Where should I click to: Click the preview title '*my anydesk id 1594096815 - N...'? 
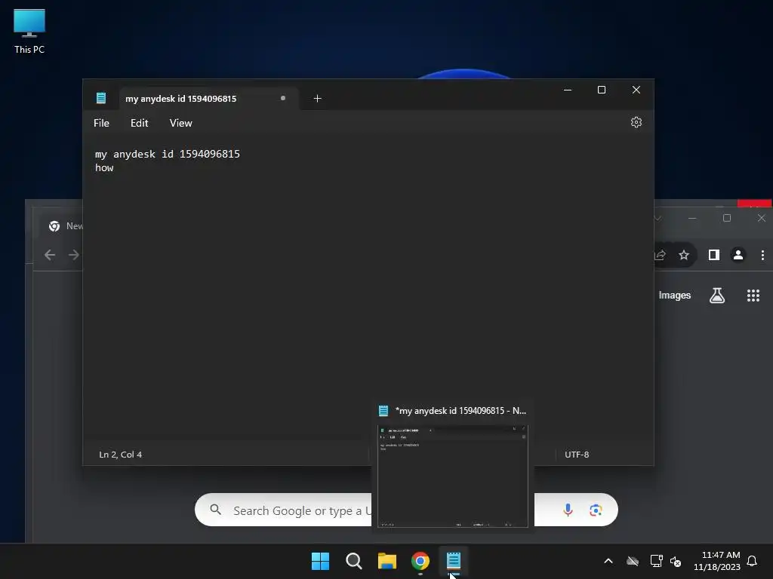(x=460, y=411)
